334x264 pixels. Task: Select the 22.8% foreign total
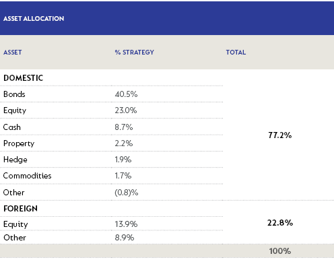pos(280,223)
